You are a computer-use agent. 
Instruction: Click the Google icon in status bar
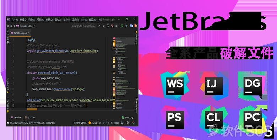134,123
